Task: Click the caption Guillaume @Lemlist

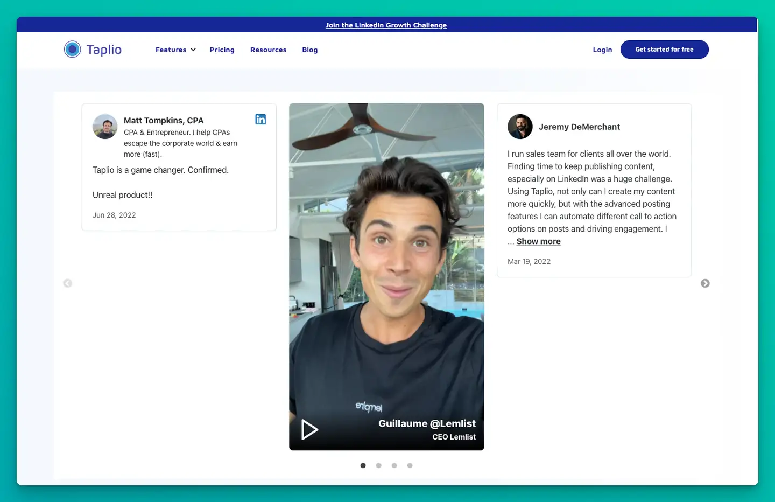Action: coord(427,423)
